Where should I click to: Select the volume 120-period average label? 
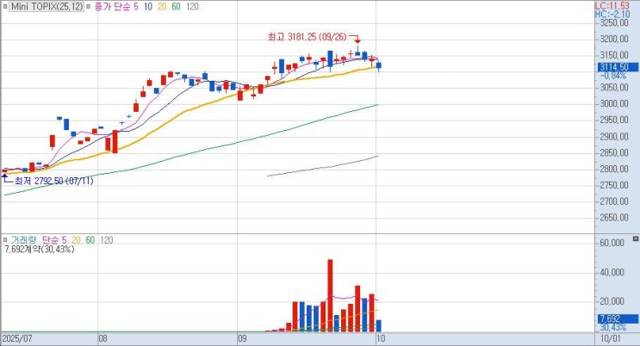tap(107, 240)
